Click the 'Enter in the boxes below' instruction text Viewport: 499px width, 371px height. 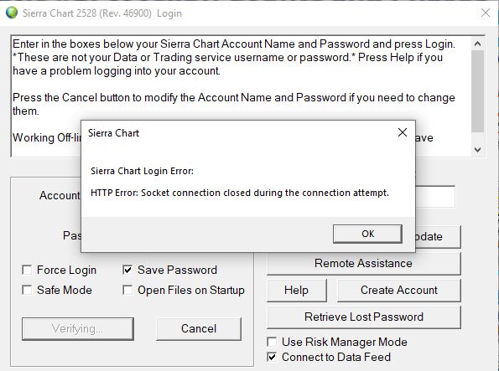coord(234,57)
